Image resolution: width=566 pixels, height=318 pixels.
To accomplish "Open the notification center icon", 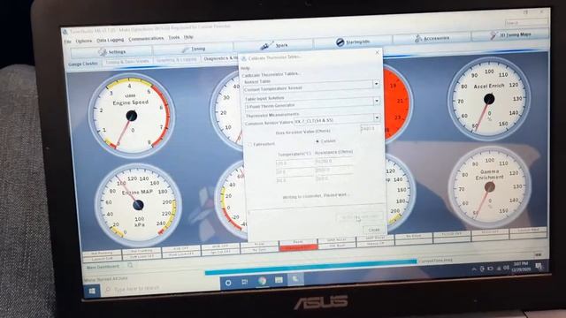I will 539,266.
